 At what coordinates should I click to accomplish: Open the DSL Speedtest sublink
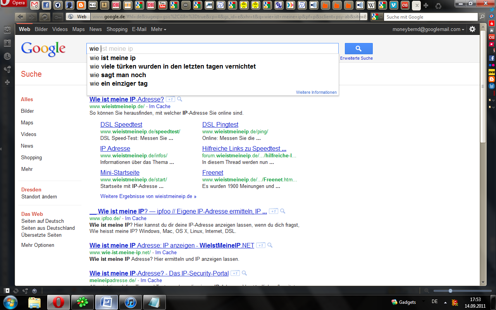tap(121, 124)
